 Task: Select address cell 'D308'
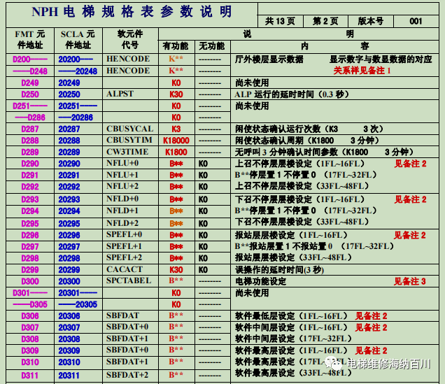pyautogui.click(x=30, y=339)
